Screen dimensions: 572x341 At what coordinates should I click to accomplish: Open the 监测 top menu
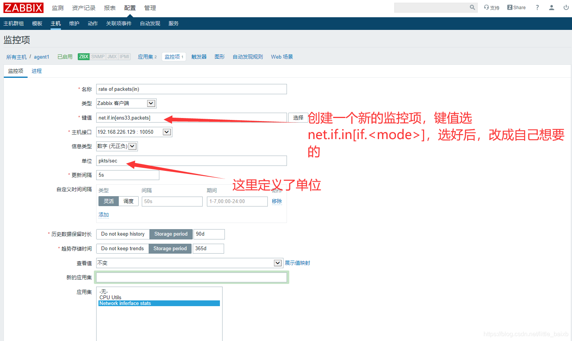(x=58, y=8)
